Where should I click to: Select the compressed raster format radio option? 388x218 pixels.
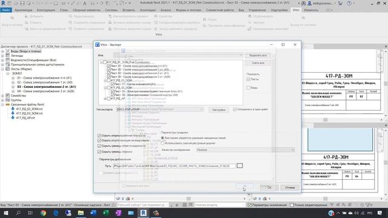point(162,143)
